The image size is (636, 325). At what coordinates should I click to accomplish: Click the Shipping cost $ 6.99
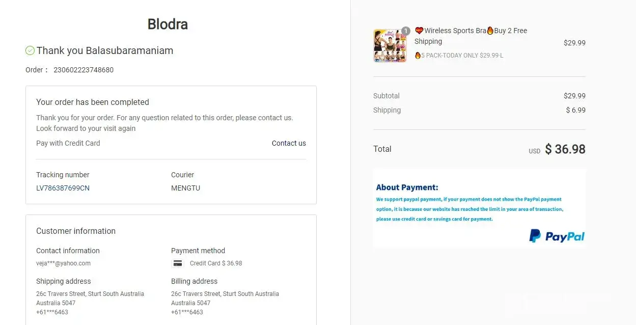tap(575, 110)
